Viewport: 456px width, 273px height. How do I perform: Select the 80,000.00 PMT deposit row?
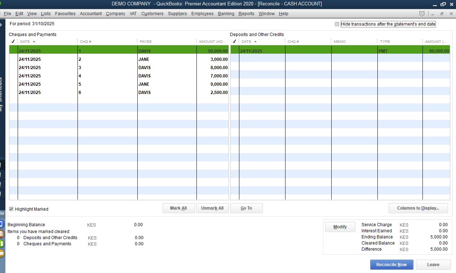[340, 51]
